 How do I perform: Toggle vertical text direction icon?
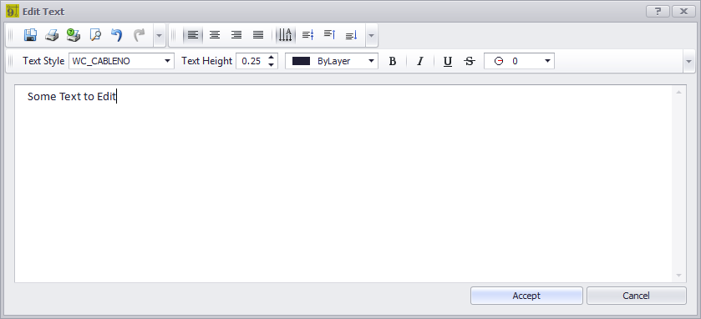(285, 35)
